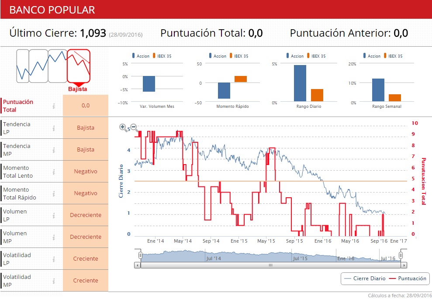
Task: Click the Puntuación Total header label
Action: tap(203, 33)
